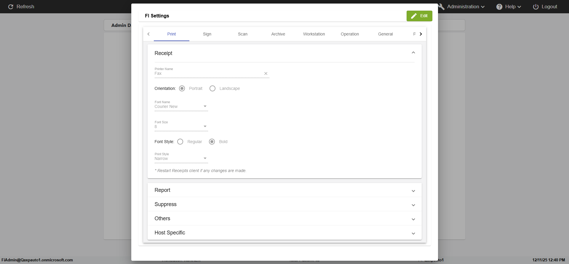569x264 pixels.
Task: Switch to the Archive tab
Action: pos(278,34)
